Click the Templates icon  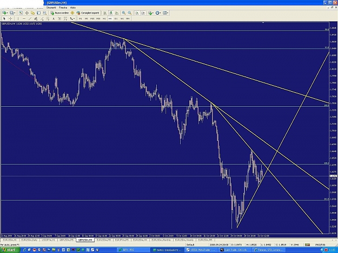point(165,13)
